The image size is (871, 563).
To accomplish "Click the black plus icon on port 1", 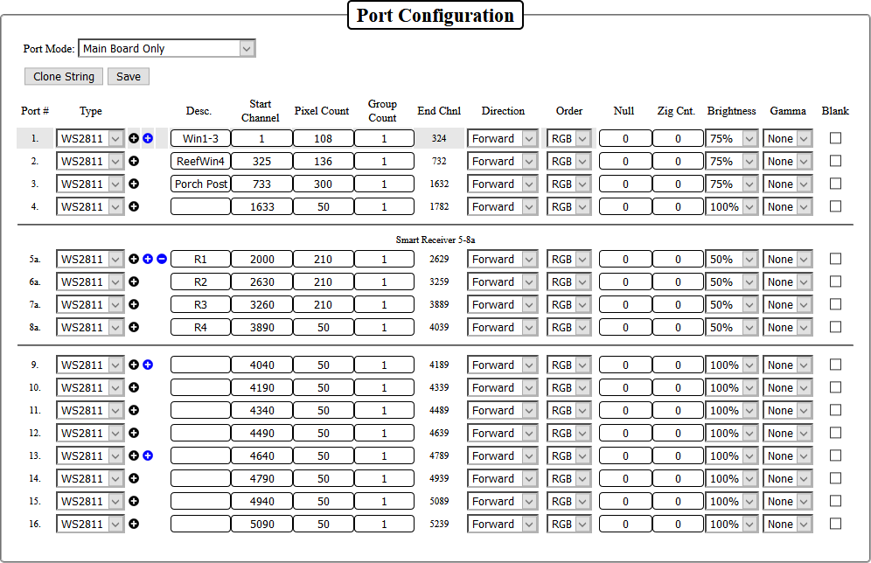I will [134, 138].
